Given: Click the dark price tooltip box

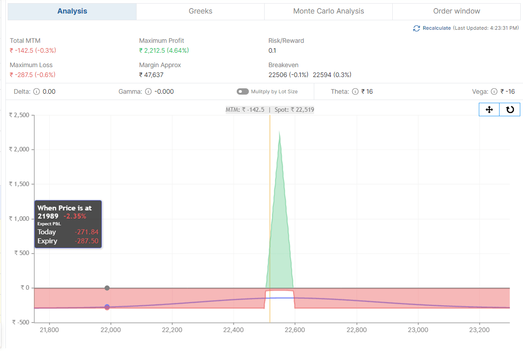Looking at the screenshot, I should point(68,224).
